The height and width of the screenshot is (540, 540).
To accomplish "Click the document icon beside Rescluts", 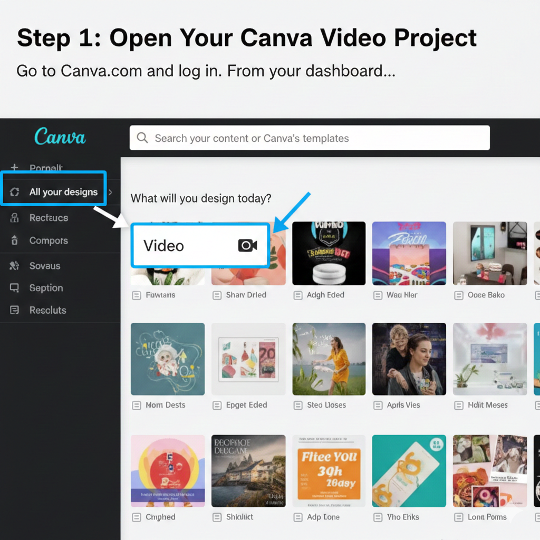I will (15, 310).
